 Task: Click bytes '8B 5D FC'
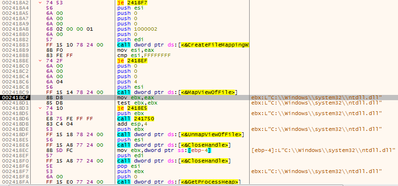point(60,150)
